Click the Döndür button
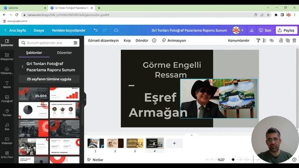This screenshot has height=168, width=299. pos(142,41)
